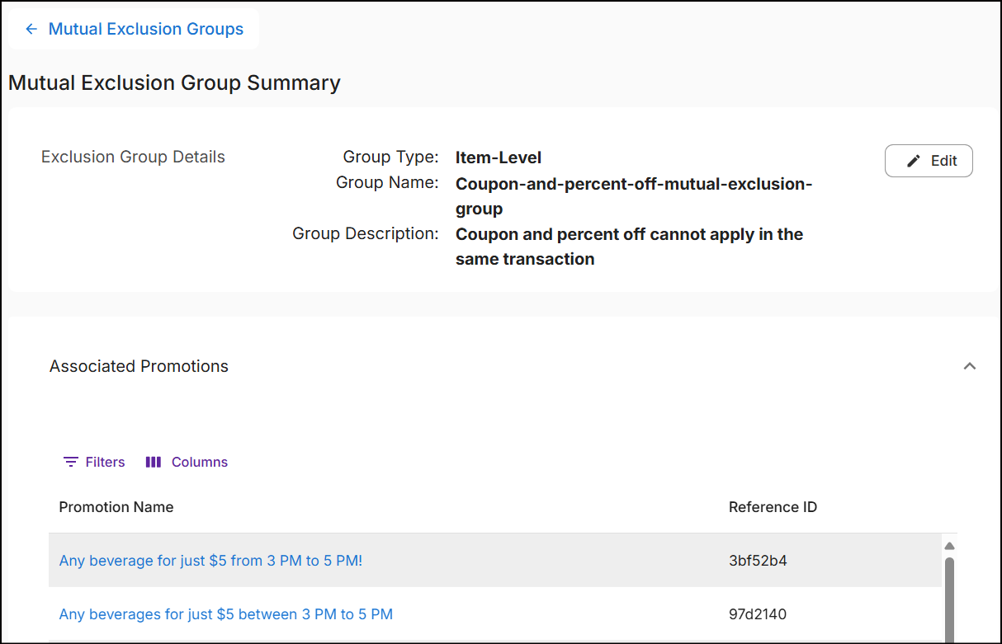Collapse the Associated Promotions section
Viewport: 1002px width, 644px height.
970,366
